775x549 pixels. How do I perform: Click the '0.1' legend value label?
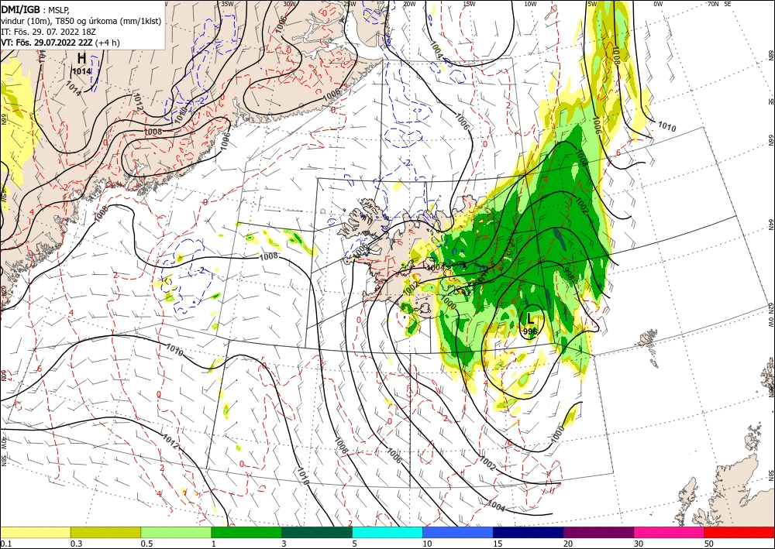[5, 544]
